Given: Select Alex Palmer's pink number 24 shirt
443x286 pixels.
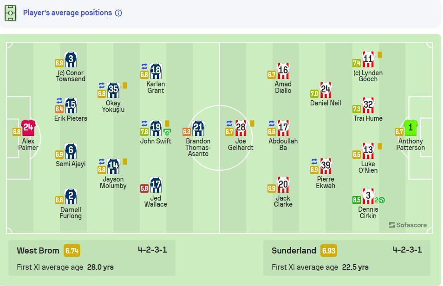Looking at the screenshot, I should [x=28, y=128].
